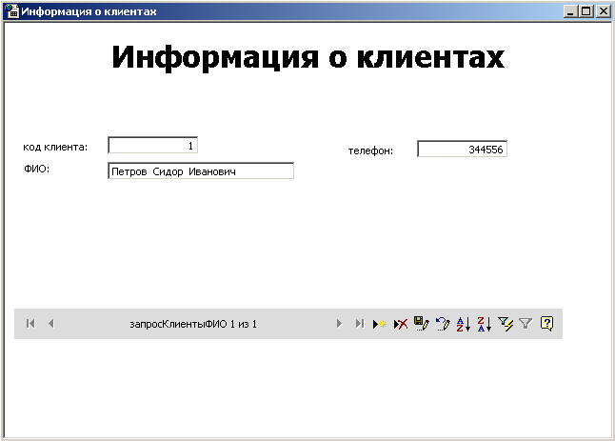Sort records descending Z to A
The height and width of the screenshot is (441, 615).
tap(485, 324)
